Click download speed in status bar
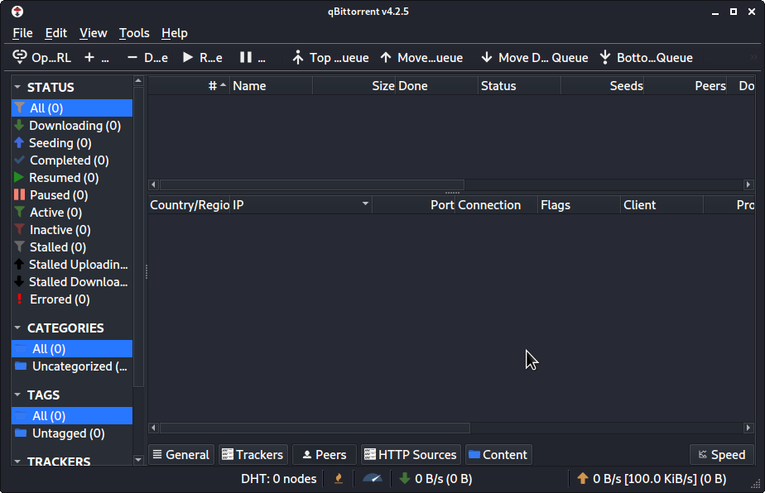The width and height of the screenshot is (765, 493). pyautogui.click(x=435, y=479)
